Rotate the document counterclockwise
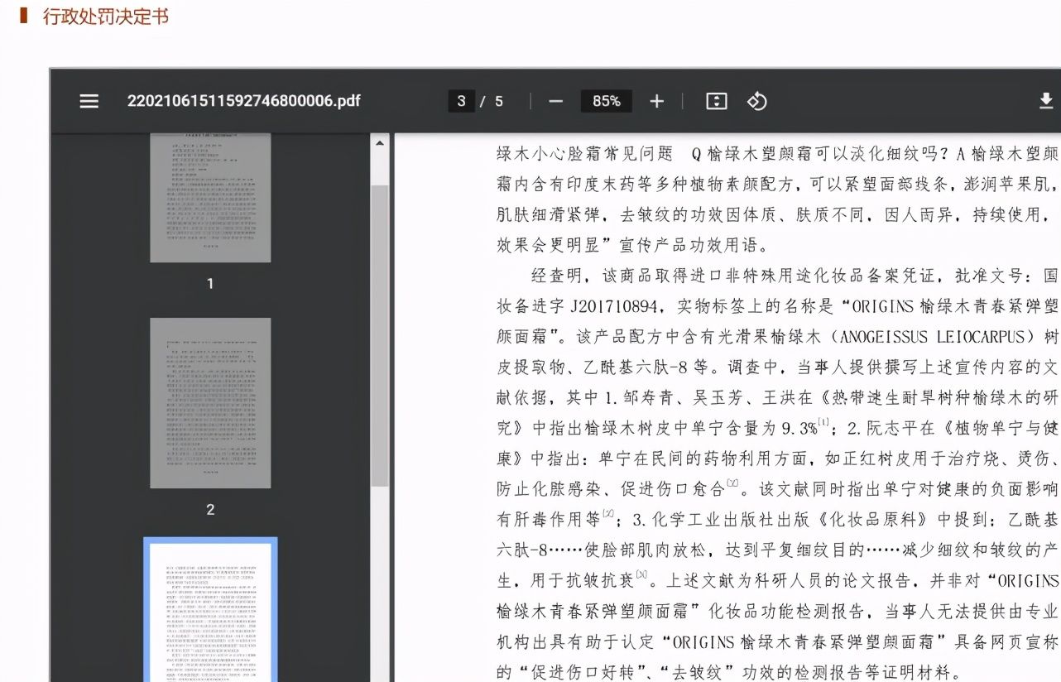 click(756, 101)
